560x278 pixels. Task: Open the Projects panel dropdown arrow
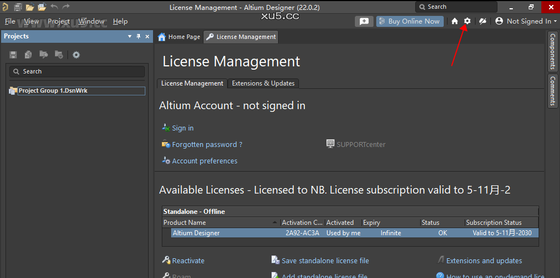tap(130, 36)
